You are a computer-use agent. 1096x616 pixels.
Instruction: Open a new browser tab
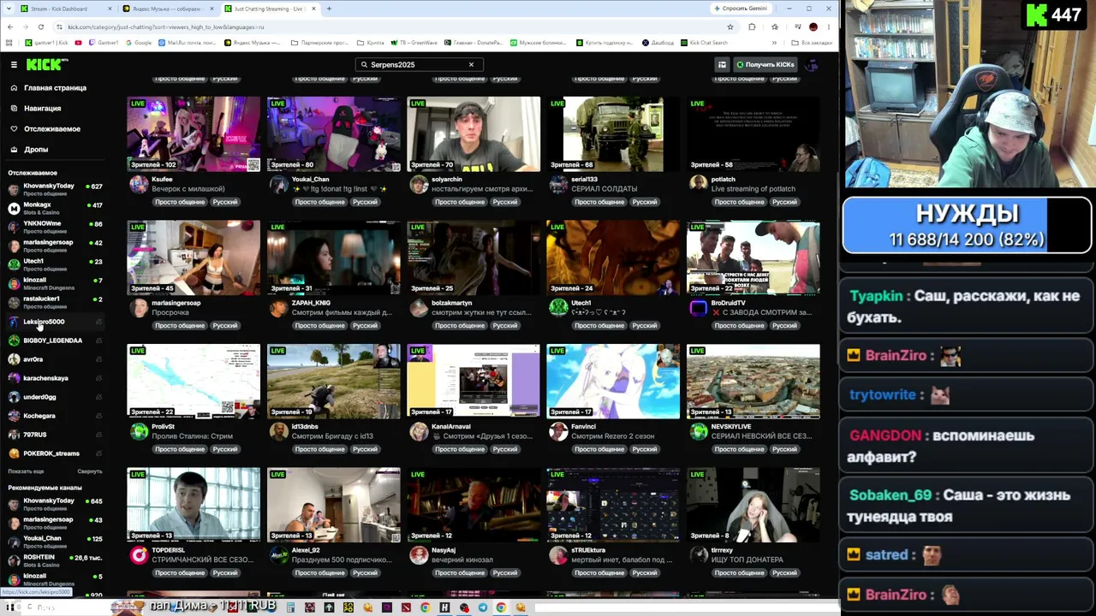[x=329, y=9]
